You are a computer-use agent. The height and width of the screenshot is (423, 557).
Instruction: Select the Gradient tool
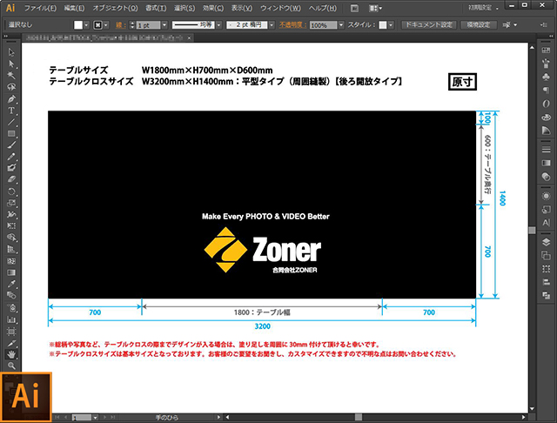point(11,272)
